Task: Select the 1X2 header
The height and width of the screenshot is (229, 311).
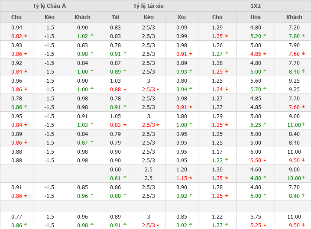Action: (255, 6)
